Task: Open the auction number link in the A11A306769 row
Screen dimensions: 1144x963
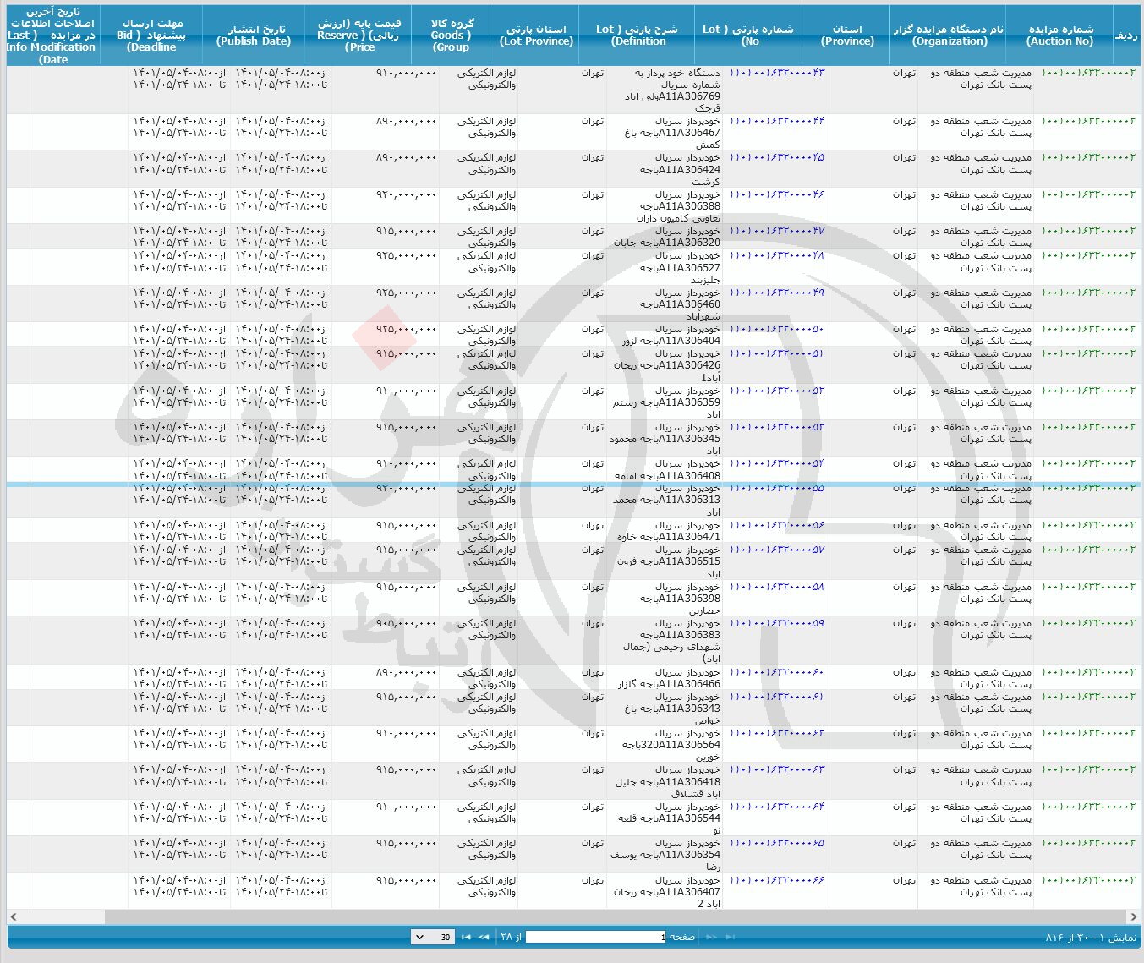Action: click(x=1088, y=74)
